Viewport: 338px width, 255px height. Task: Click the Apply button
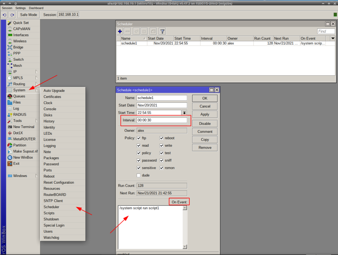click(x=205, y=114)
